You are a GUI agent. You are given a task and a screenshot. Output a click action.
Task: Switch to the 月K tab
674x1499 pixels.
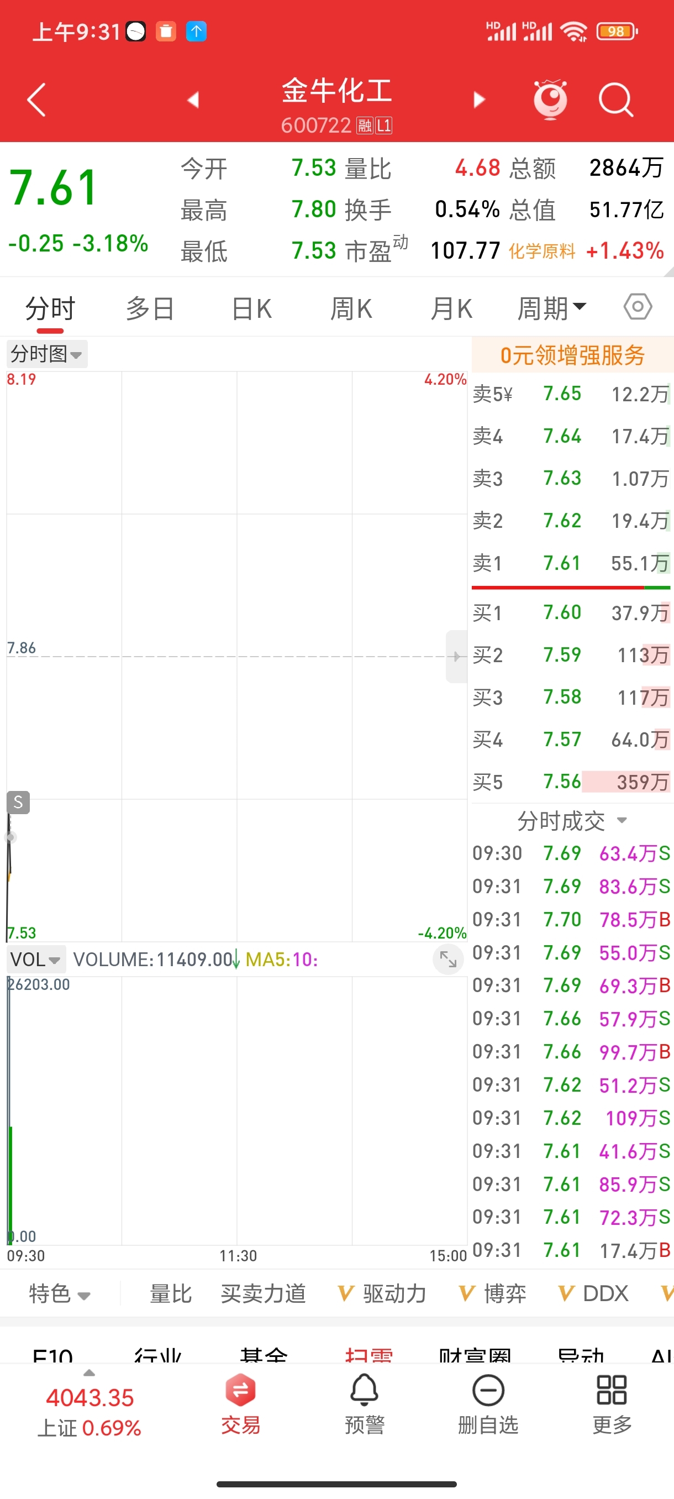(x=451, y=308)
